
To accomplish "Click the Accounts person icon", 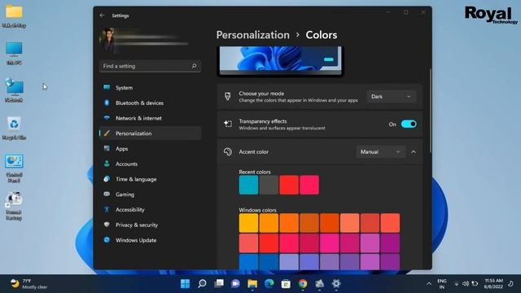I will [107, 164].
